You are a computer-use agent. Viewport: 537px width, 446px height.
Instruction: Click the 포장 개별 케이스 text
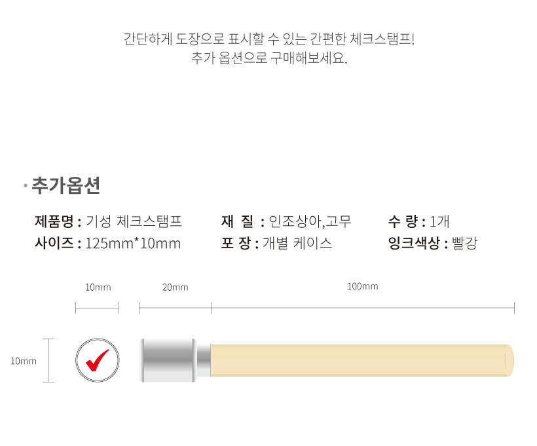[276, 243]
